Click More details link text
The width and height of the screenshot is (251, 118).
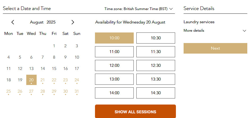tap(194, 31)
